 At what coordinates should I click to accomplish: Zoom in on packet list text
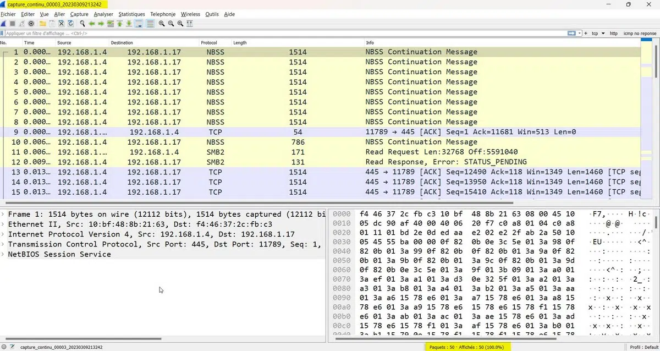(161, 23)
